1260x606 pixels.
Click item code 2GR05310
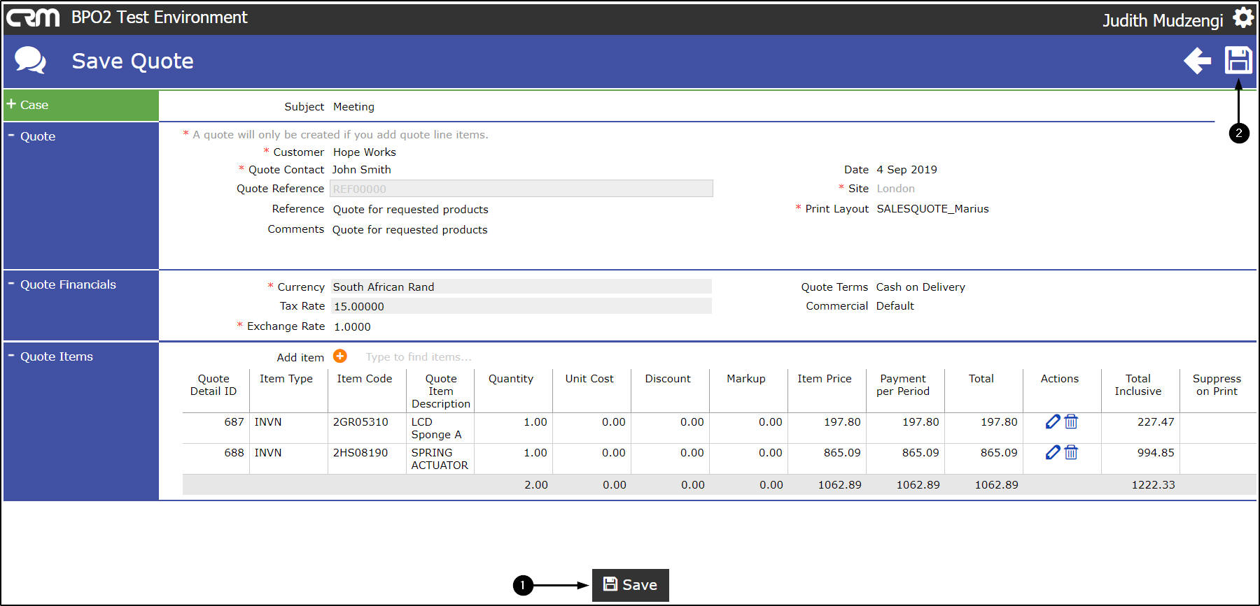360,422
